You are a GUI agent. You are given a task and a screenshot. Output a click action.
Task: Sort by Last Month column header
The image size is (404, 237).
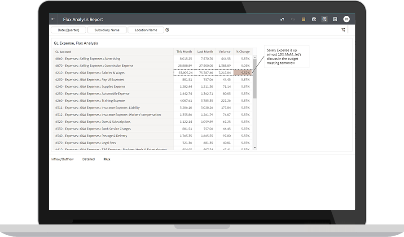[205, 52]
